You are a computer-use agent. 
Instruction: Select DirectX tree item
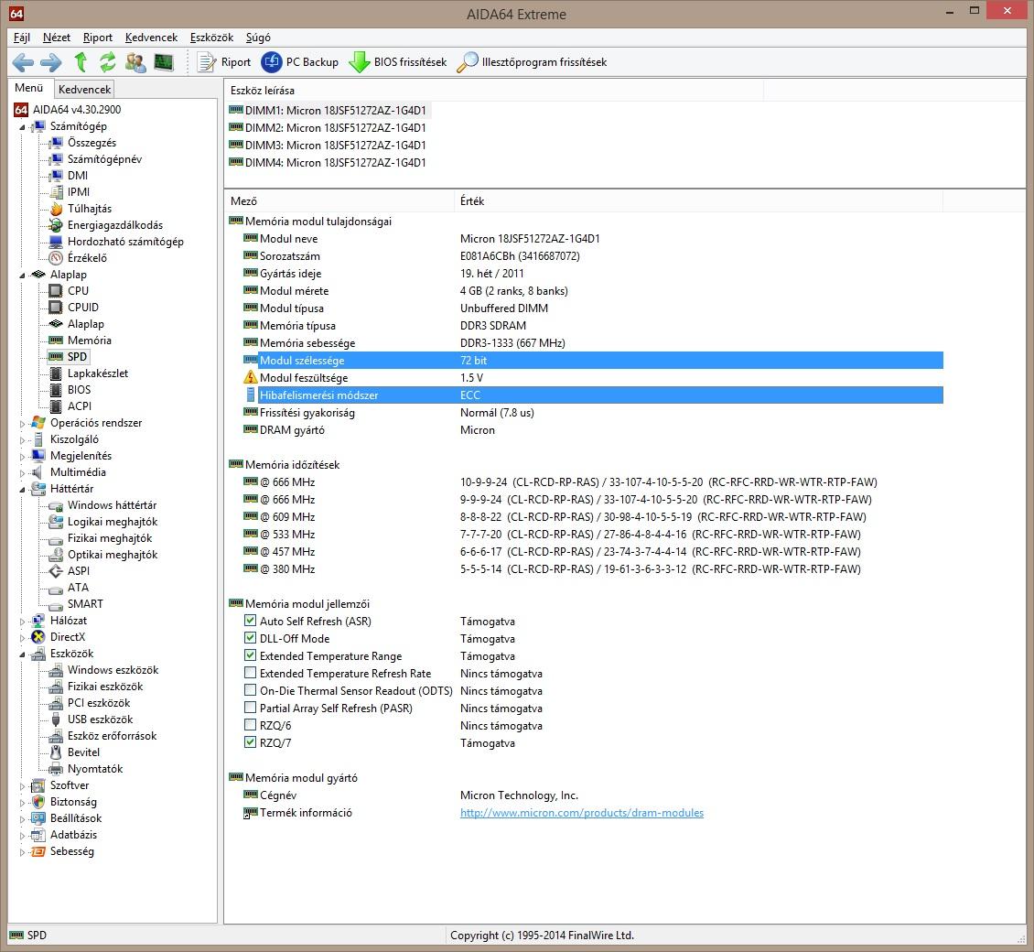pos(68,636)
